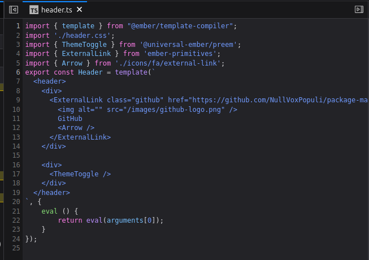Click './icons/fa/external-link' import path

(x=168, y=63)
